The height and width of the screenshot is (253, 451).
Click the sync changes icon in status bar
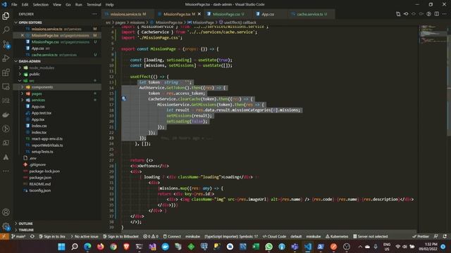32,236
